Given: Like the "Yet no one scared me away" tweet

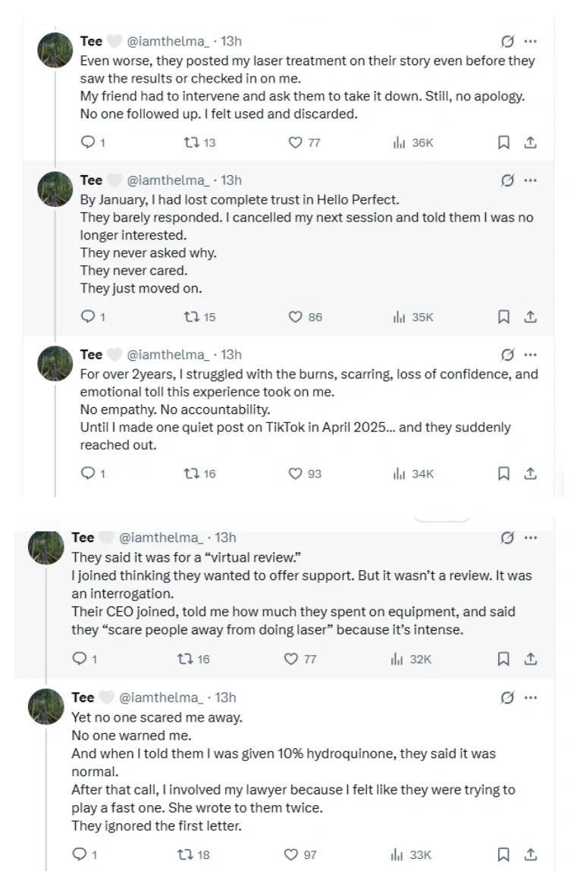Looking at the screenshot, I should [291, 854].
